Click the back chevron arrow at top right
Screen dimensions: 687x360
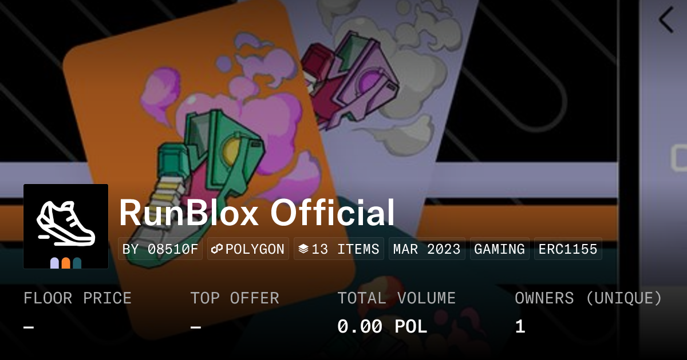[x=666, y=21]
